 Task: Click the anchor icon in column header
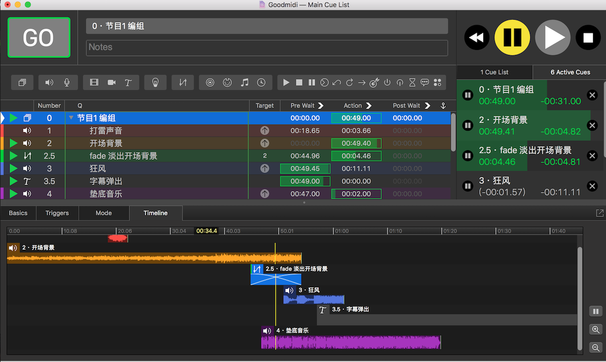coord(443,105)
